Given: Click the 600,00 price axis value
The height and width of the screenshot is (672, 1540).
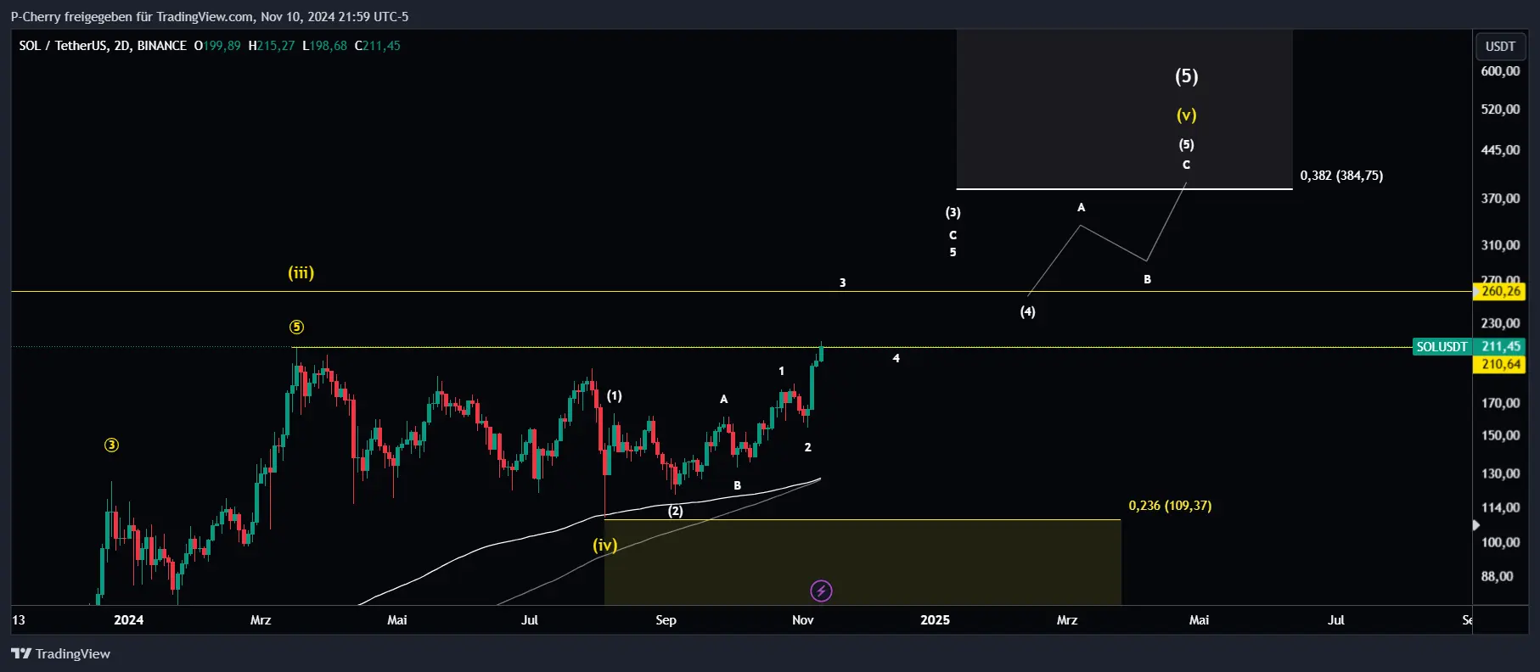Looking at the screenshot, I should (x=1500, y=71).
